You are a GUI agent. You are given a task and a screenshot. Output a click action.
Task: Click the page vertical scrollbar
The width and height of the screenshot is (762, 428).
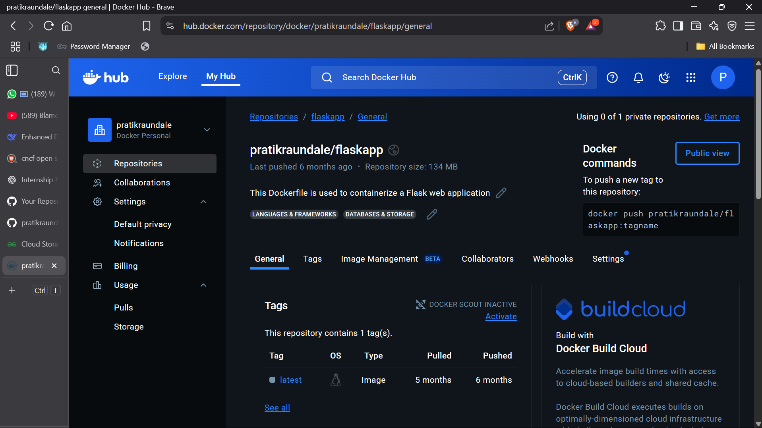click(x=758, y=134)
